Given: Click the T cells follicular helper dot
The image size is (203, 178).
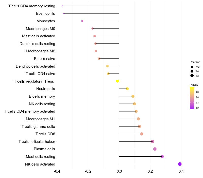Looking at the screenshot, I should click(x=153, y=141).
